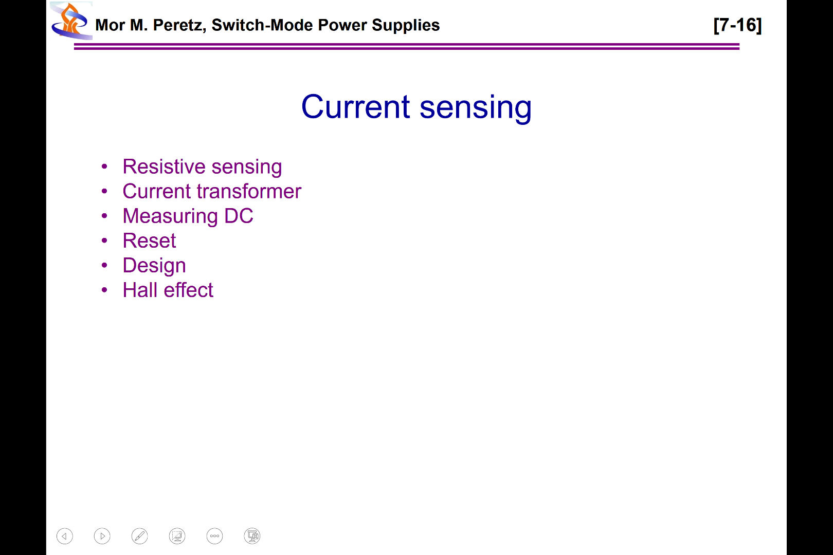Click the end slide show icon
The width and height of the screenshot is (833, 555).
pyautogui.click(x=252, y=536)
